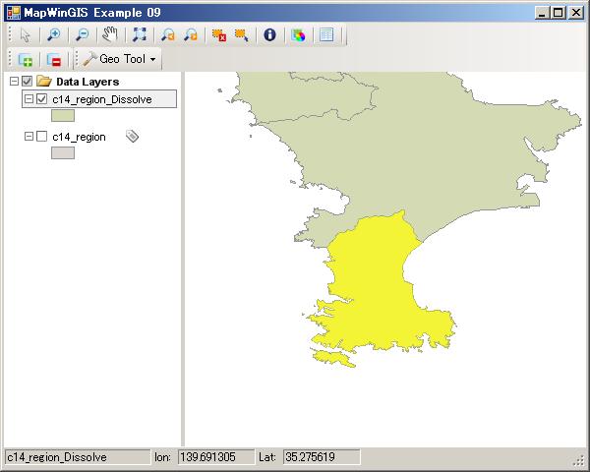
Task: Select the pan hand tool
Action: pyautogui.click(x=110, y=34)
